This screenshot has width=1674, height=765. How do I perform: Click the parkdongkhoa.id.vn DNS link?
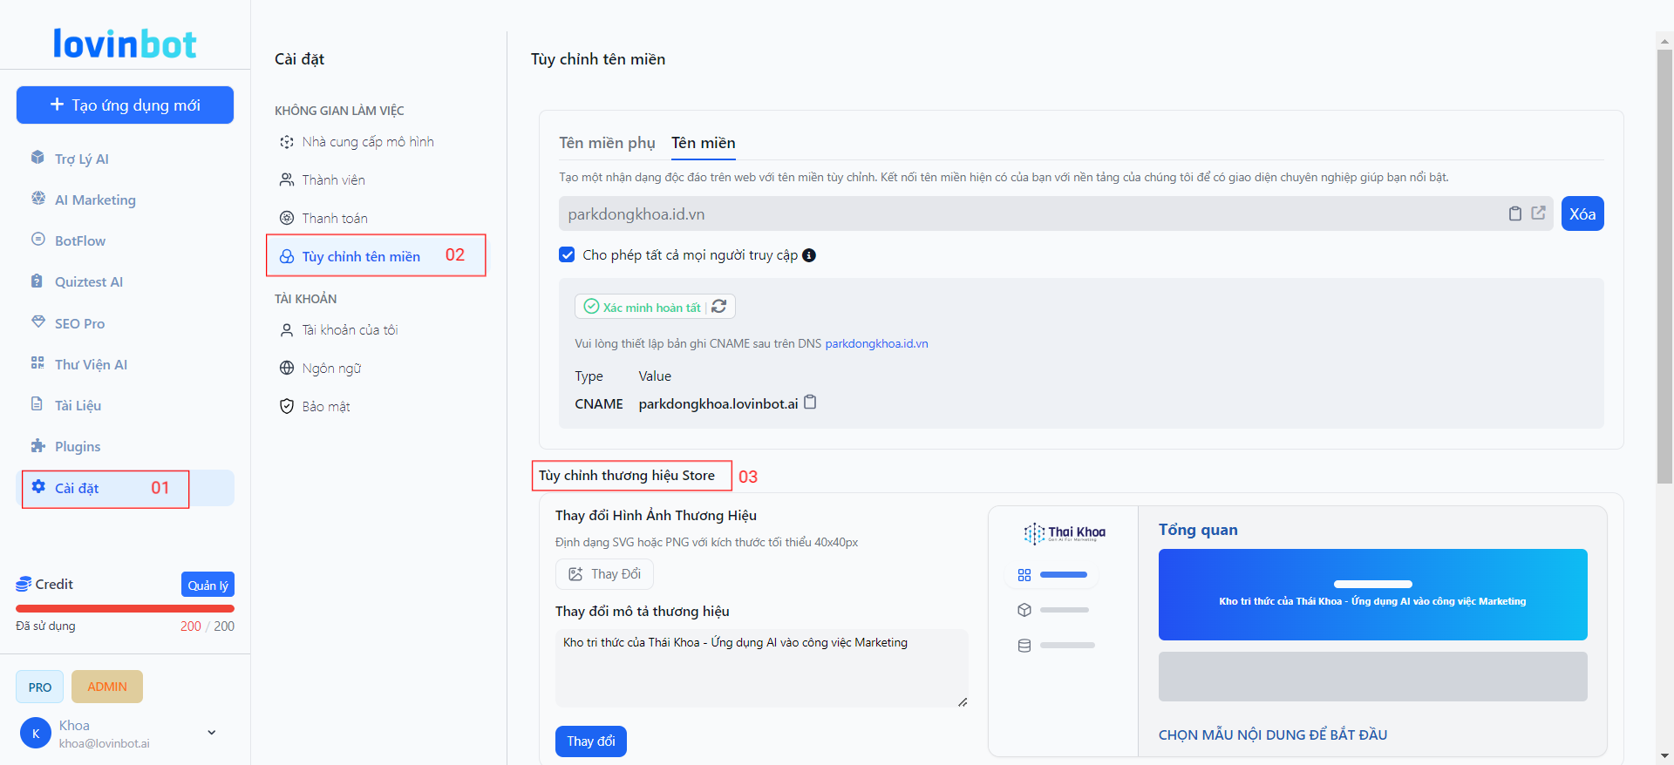pyautogui.click(x=876, y=343)
